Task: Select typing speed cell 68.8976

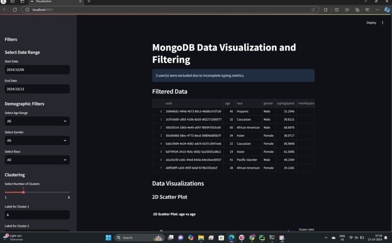Action: click(x=286, y=128)
